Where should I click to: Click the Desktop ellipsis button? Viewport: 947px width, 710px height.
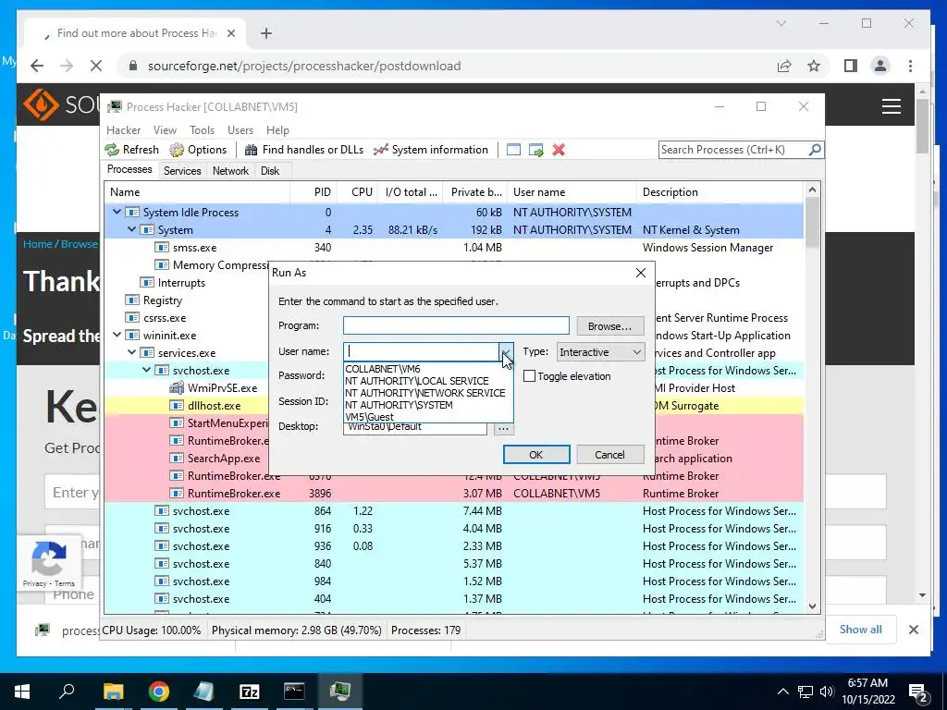point(503,427)
